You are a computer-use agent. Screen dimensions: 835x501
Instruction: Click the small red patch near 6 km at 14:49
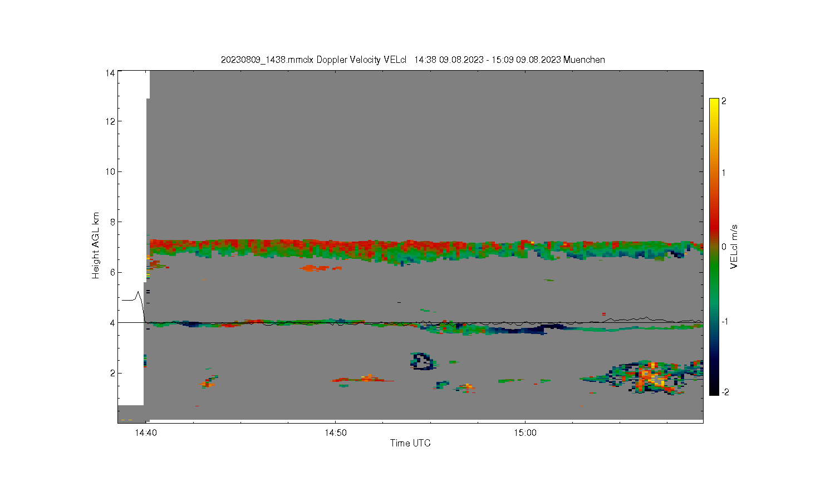[x=320, y=268]
